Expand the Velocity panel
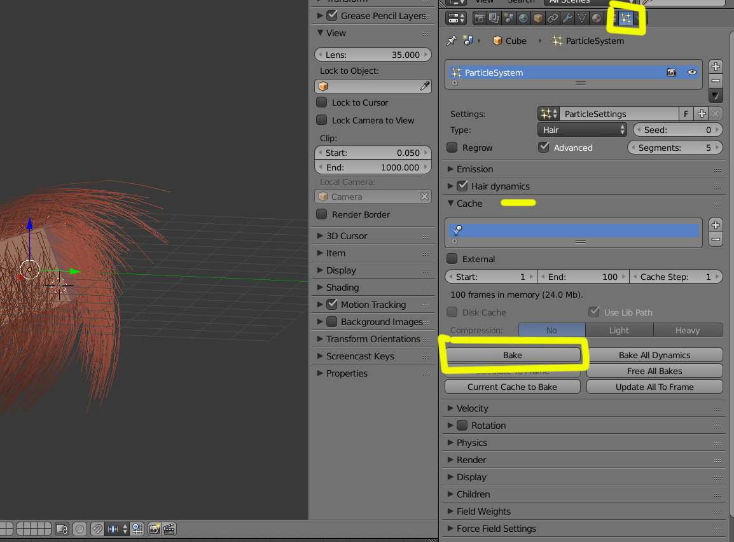734x542 pixels. (472, 408)
